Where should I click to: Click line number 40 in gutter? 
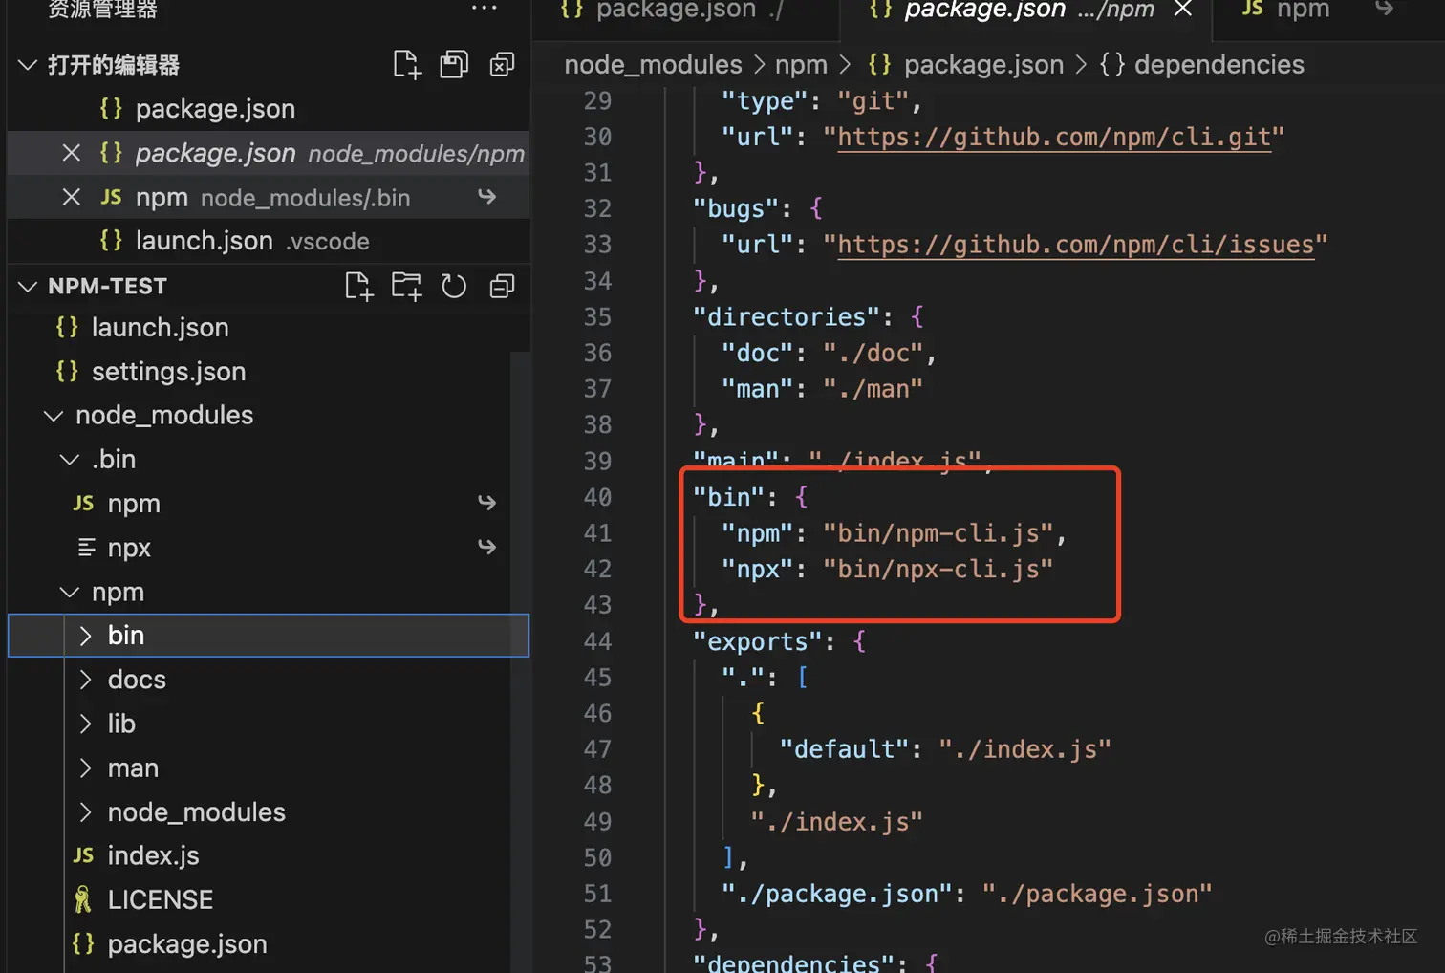tap(597, 497)
